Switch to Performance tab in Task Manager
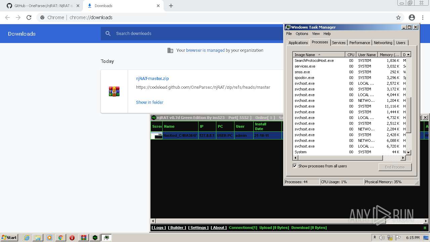The width and height of the screenshot is (430, 242). click(x=359, y=43)
